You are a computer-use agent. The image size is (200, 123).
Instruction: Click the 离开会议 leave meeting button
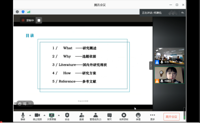click(171, 117)
